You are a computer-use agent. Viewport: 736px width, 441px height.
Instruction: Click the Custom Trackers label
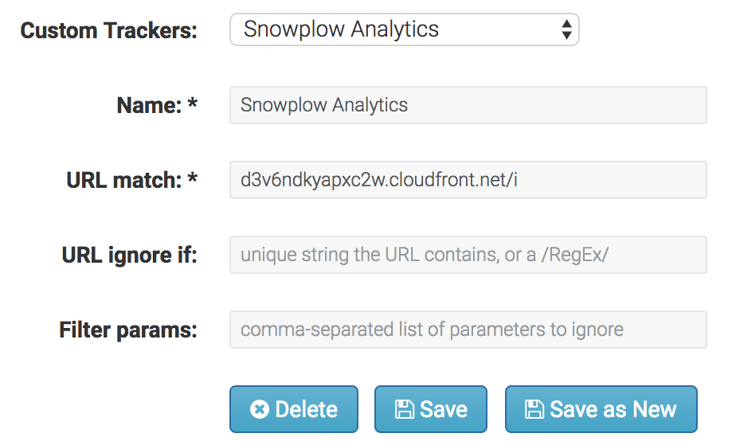point(109,30)
